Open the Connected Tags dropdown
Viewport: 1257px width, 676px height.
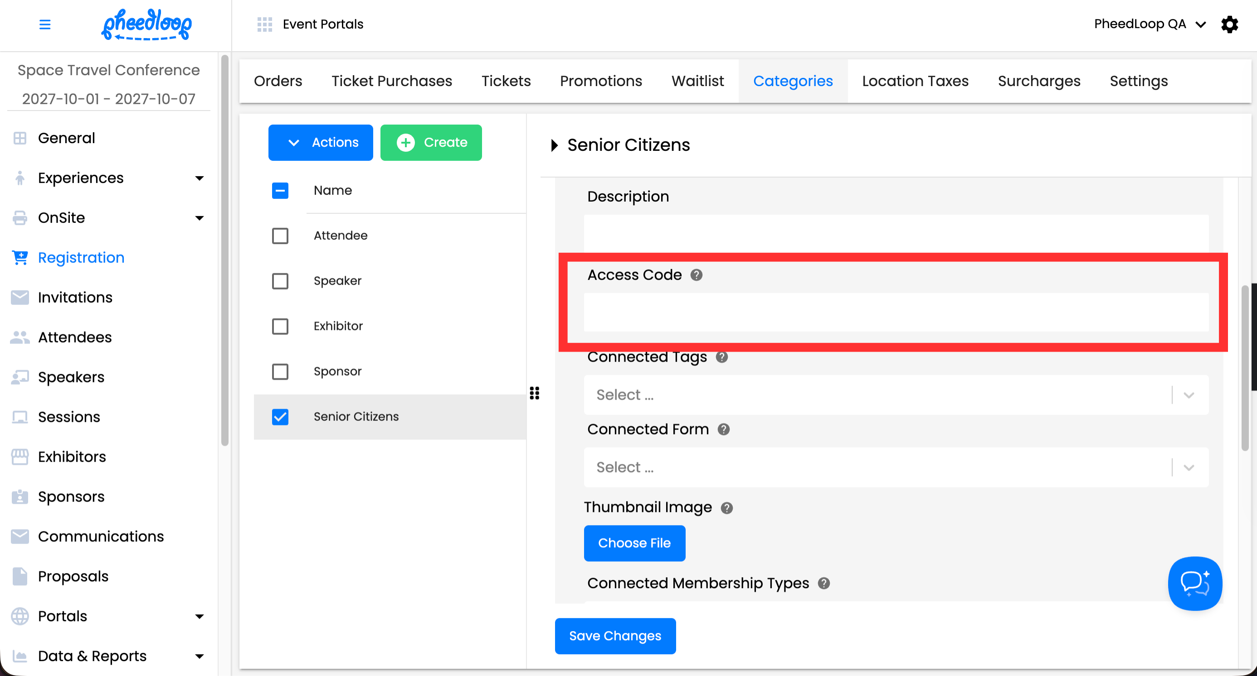click(896, 395)
